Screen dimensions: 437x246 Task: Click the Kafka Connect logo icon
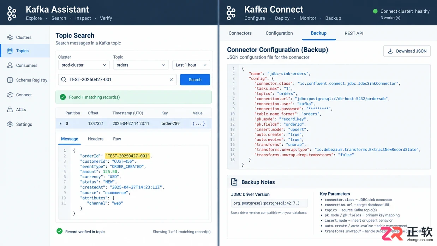coord(231,13)
